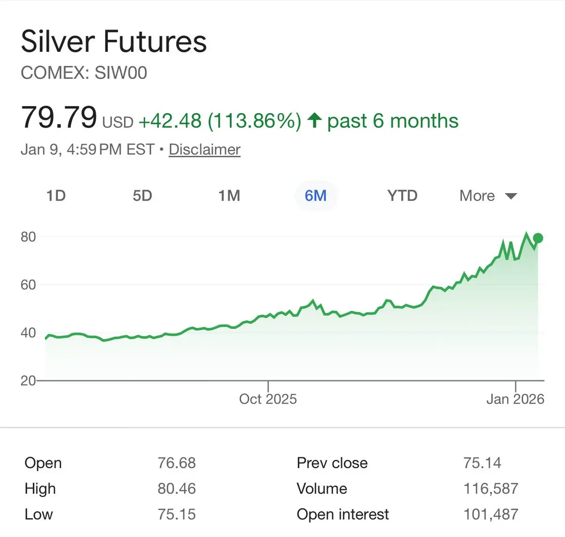Choose the 1M time range tab
Viewport: 565px width, 537px height.
229,195
